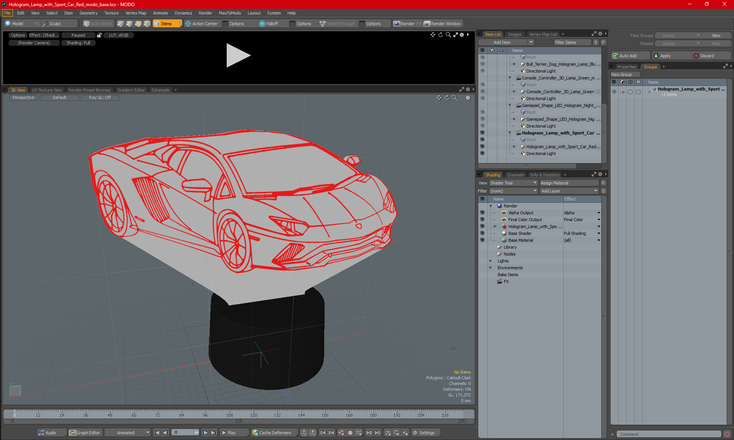Viewport: 734px width, 440px height.
Task: Toggle visibility of Hologram_Lamp_with_Sport_Car scene item
Action: coord(482,133)
